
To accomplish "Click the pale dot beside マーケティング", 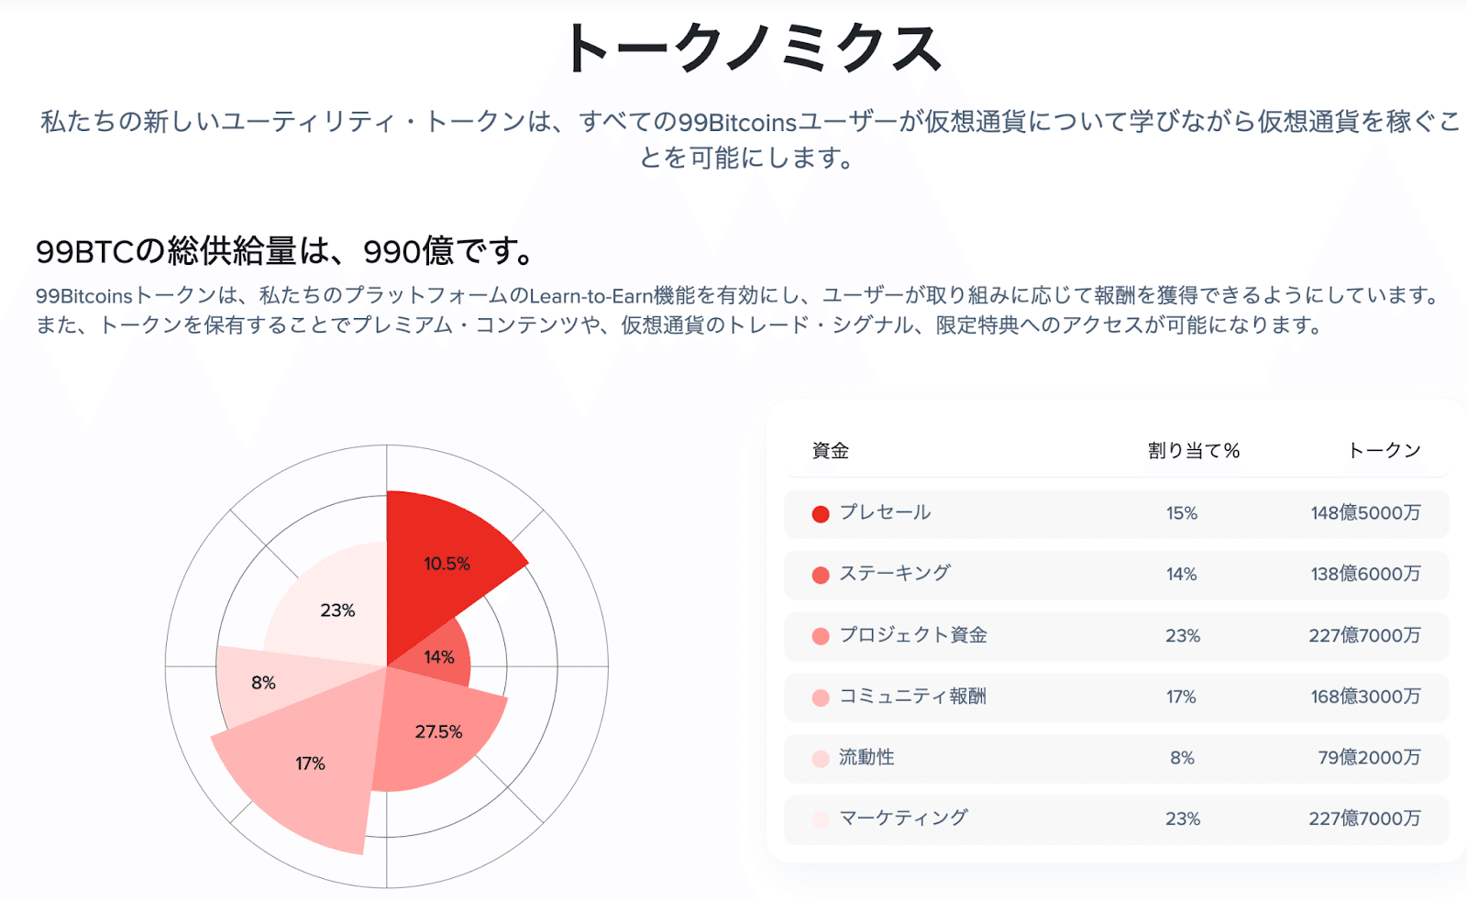I will coord(821,819).
